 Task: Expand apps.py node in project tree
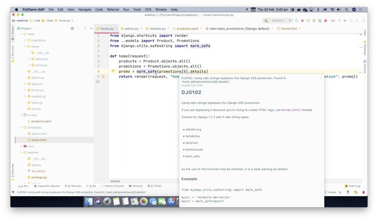(25, 84)
